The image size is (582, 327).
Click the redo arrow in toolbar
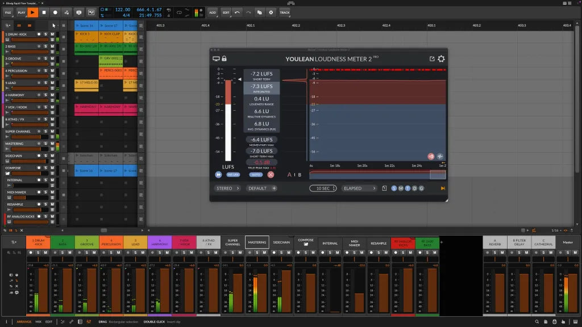[248, 12]
